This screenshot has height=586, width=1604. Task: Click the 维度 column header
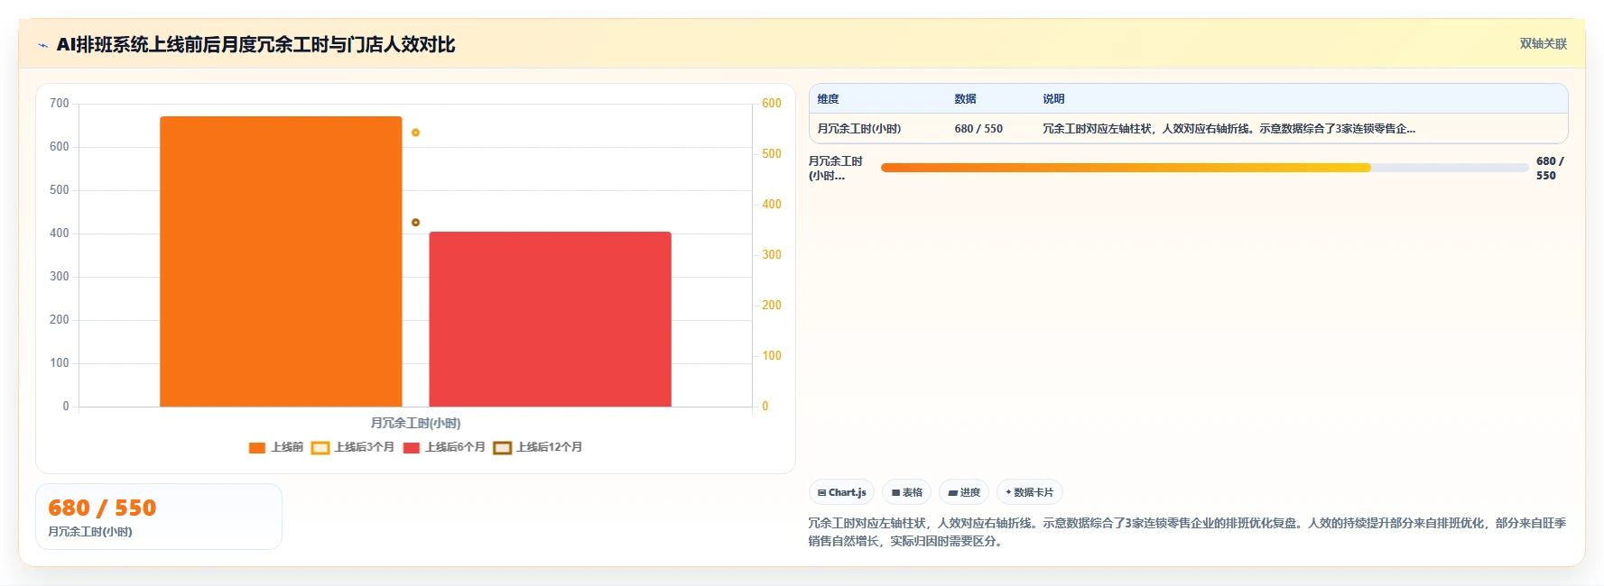point(828,99)
